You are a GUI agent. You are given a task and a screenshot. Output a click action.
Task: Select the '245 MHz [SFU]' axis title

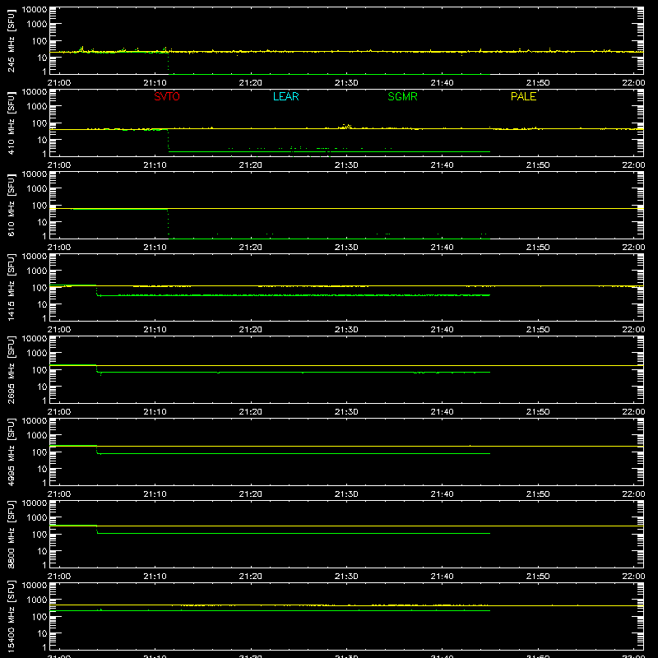click(x=12, y=40)
